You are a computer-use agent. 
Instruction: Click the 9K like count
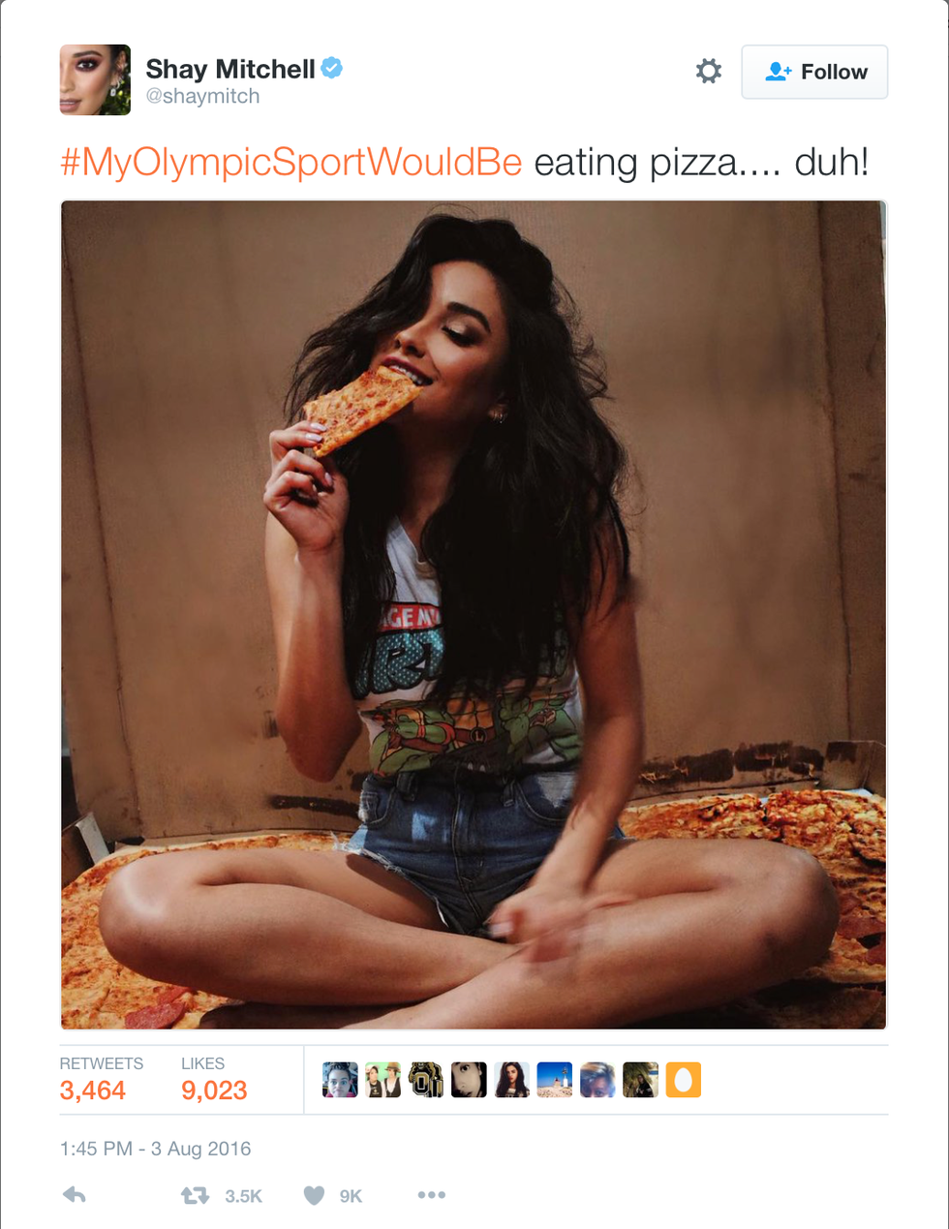351,1196
